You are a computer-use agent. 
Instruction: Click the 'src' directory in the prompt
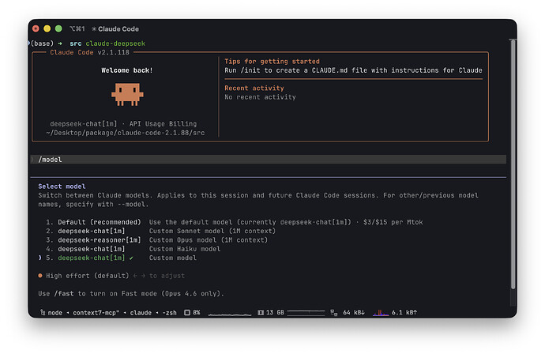(x=75, y=43)
